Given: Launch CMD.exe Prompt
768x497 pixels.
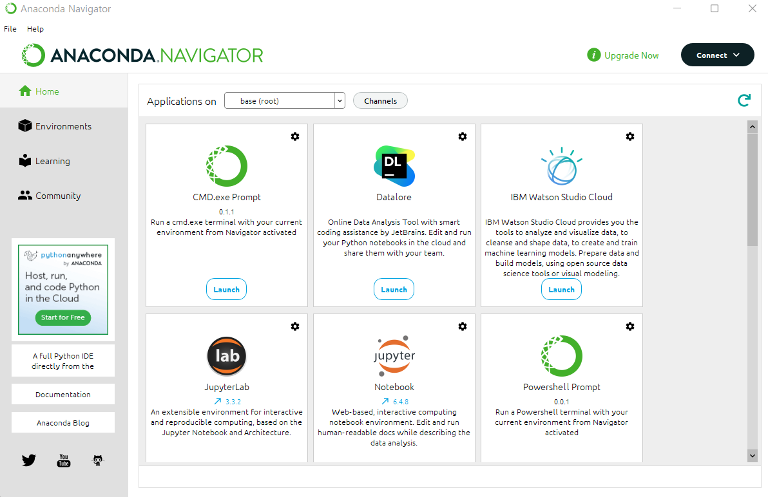Looking at the screenshot, I should click(x=226, y=289).
